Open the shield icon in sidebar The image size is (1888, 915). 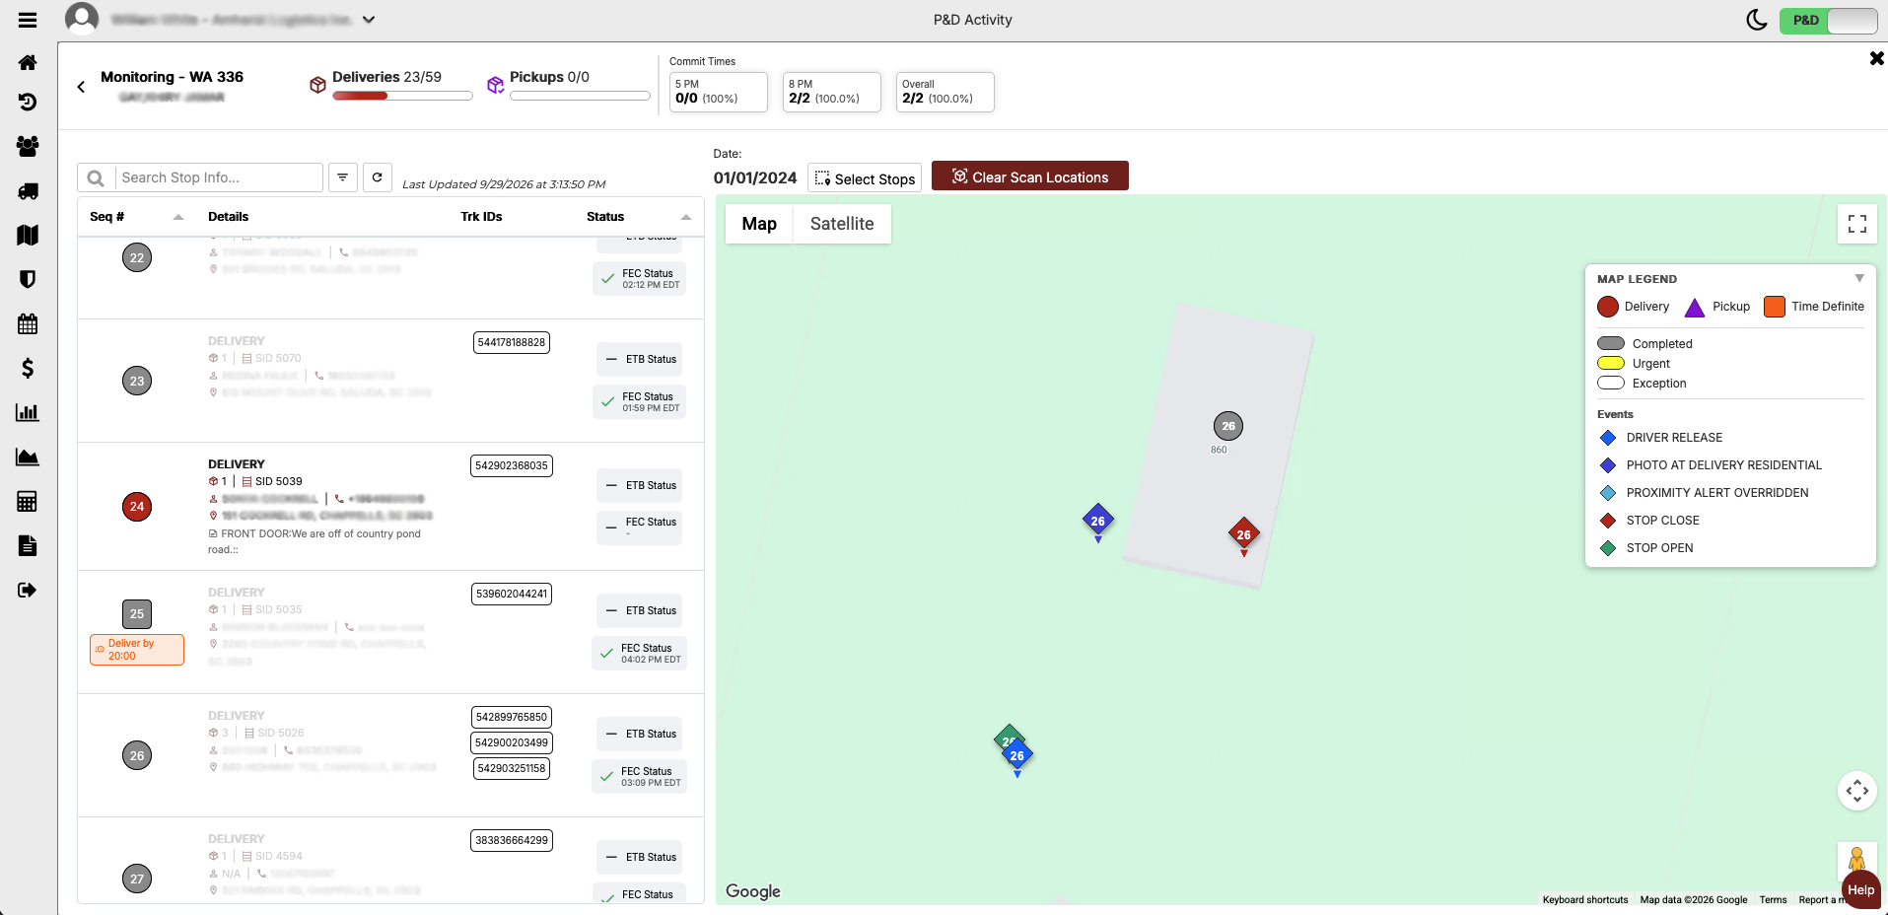tap(28, 279)
